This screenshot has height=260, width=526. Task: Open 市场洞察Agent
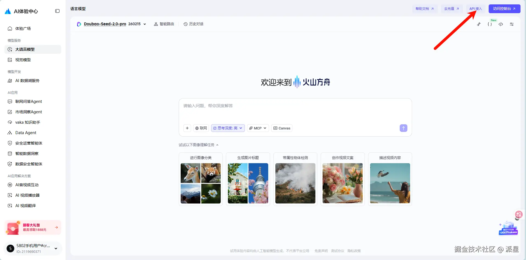click(33, 112)
